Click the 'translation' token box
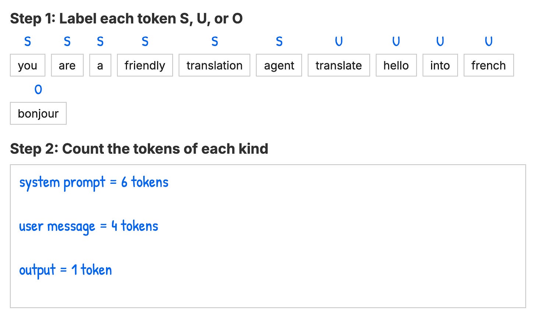The image size is (536, 318). click(215, 65)
